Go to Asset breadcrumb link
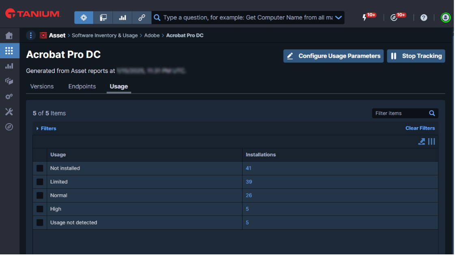 click(57, 35)
